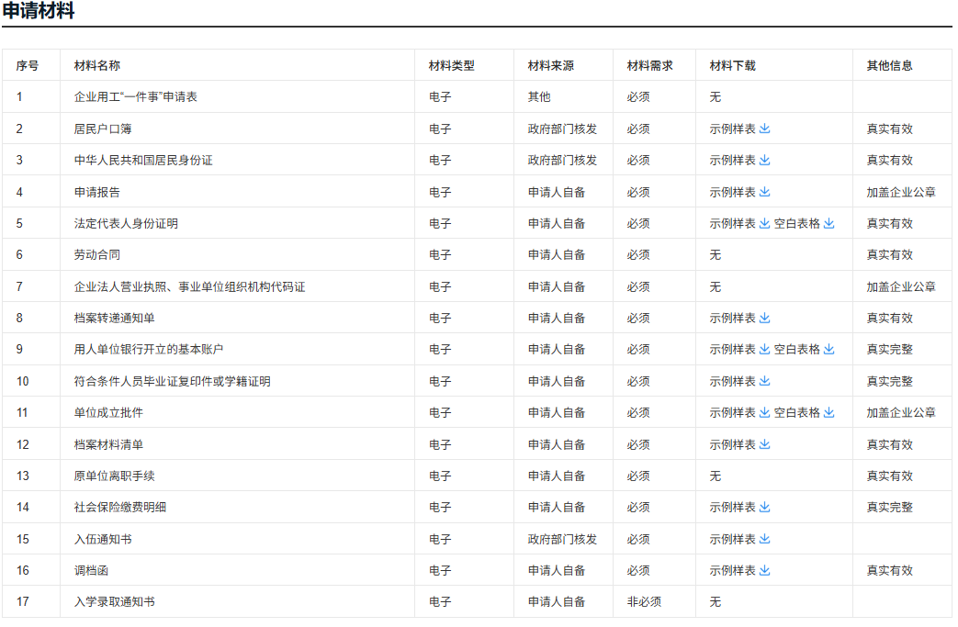The width and height of the screenshot is (958, 627).
Task: Click 非必须 in 入学录取通知书 row
Action: pyautogui.click(x=644, y=601)
